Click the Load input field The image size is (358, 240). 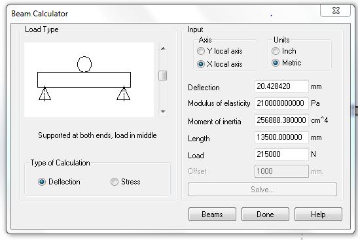tap(281, 154)
